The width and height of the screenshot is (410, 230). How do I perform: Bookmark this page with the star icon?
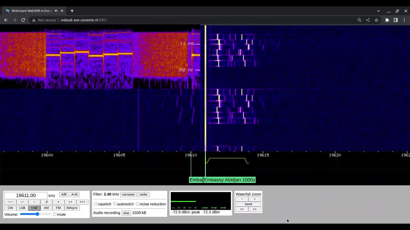pos(376,20)
